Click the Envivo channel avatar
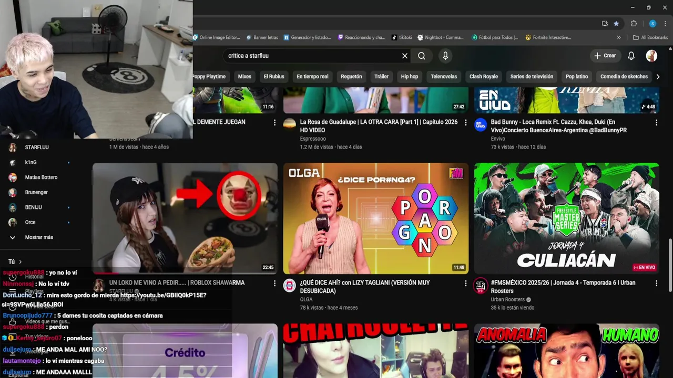 click(x=480, y=124)
